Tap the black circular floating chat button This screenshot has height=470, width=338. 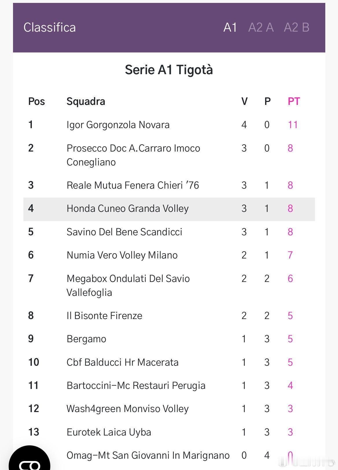click(x=29, y=461)
